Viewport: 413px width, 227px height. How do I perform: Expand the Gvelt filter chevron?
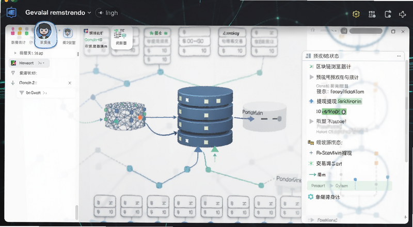(x=45, y=93)
